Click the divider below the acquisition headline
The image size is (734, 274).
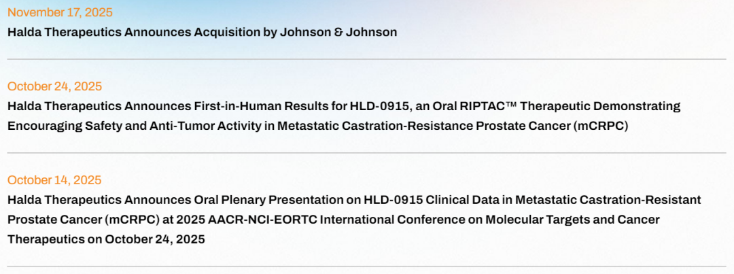pyautogui.click(x=367, y=59)
